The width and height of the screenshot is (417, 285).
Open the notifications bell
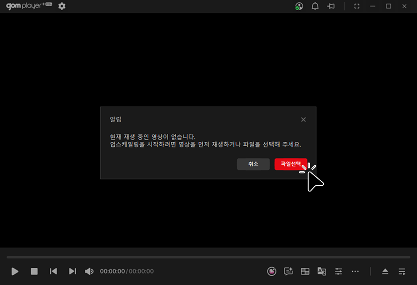tap(315, 6)
